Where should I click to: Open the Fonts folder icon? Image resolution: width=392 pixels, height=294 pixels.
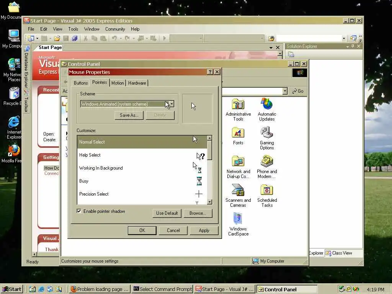(x=238, y=136)
